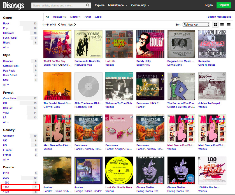Open Welcome To The Club cover

pyautogui.click(x=119, y=86)
